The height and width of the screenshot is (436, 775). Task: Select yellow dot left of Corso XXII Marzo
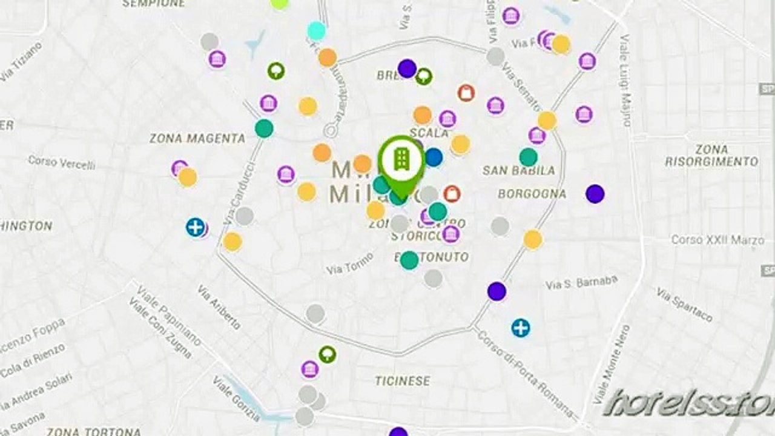tap(533, 239)
